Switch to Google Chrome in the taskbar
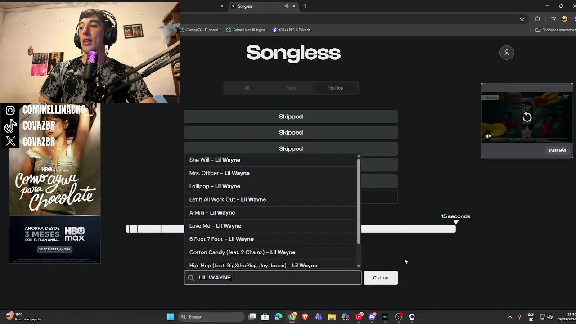 point(292,317)
